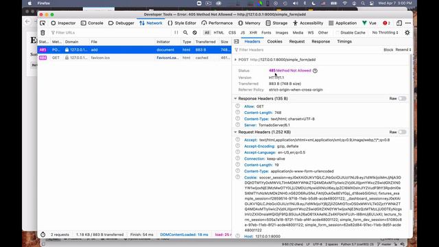Screen dimensions: 439x247
Task: Select the favicon.ico request row
Action: point(134,58)
